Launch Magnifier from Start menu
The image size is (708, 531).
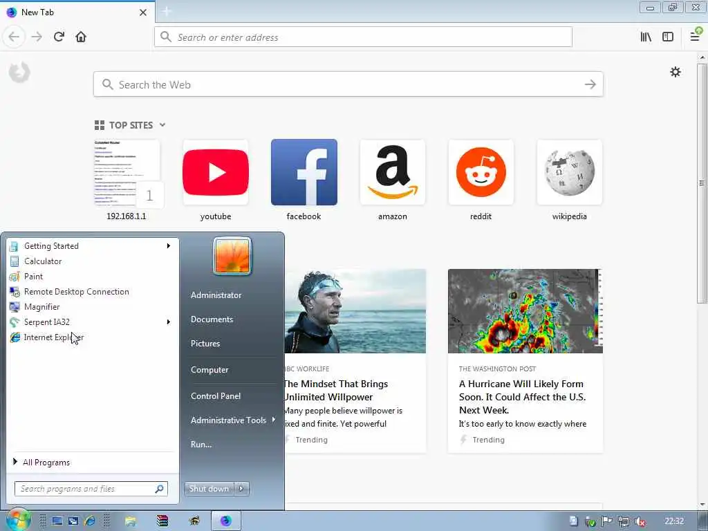tap(92, 306)
